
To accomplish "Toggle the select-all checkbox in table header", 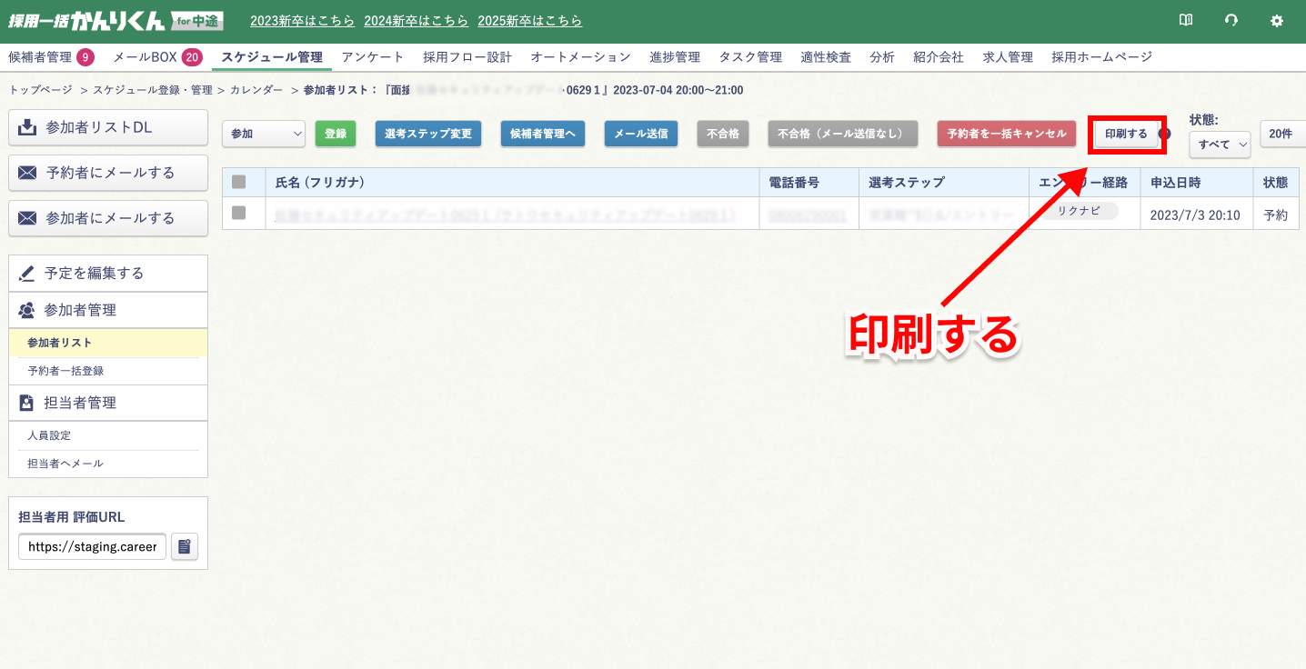I will tap(239, 183).
